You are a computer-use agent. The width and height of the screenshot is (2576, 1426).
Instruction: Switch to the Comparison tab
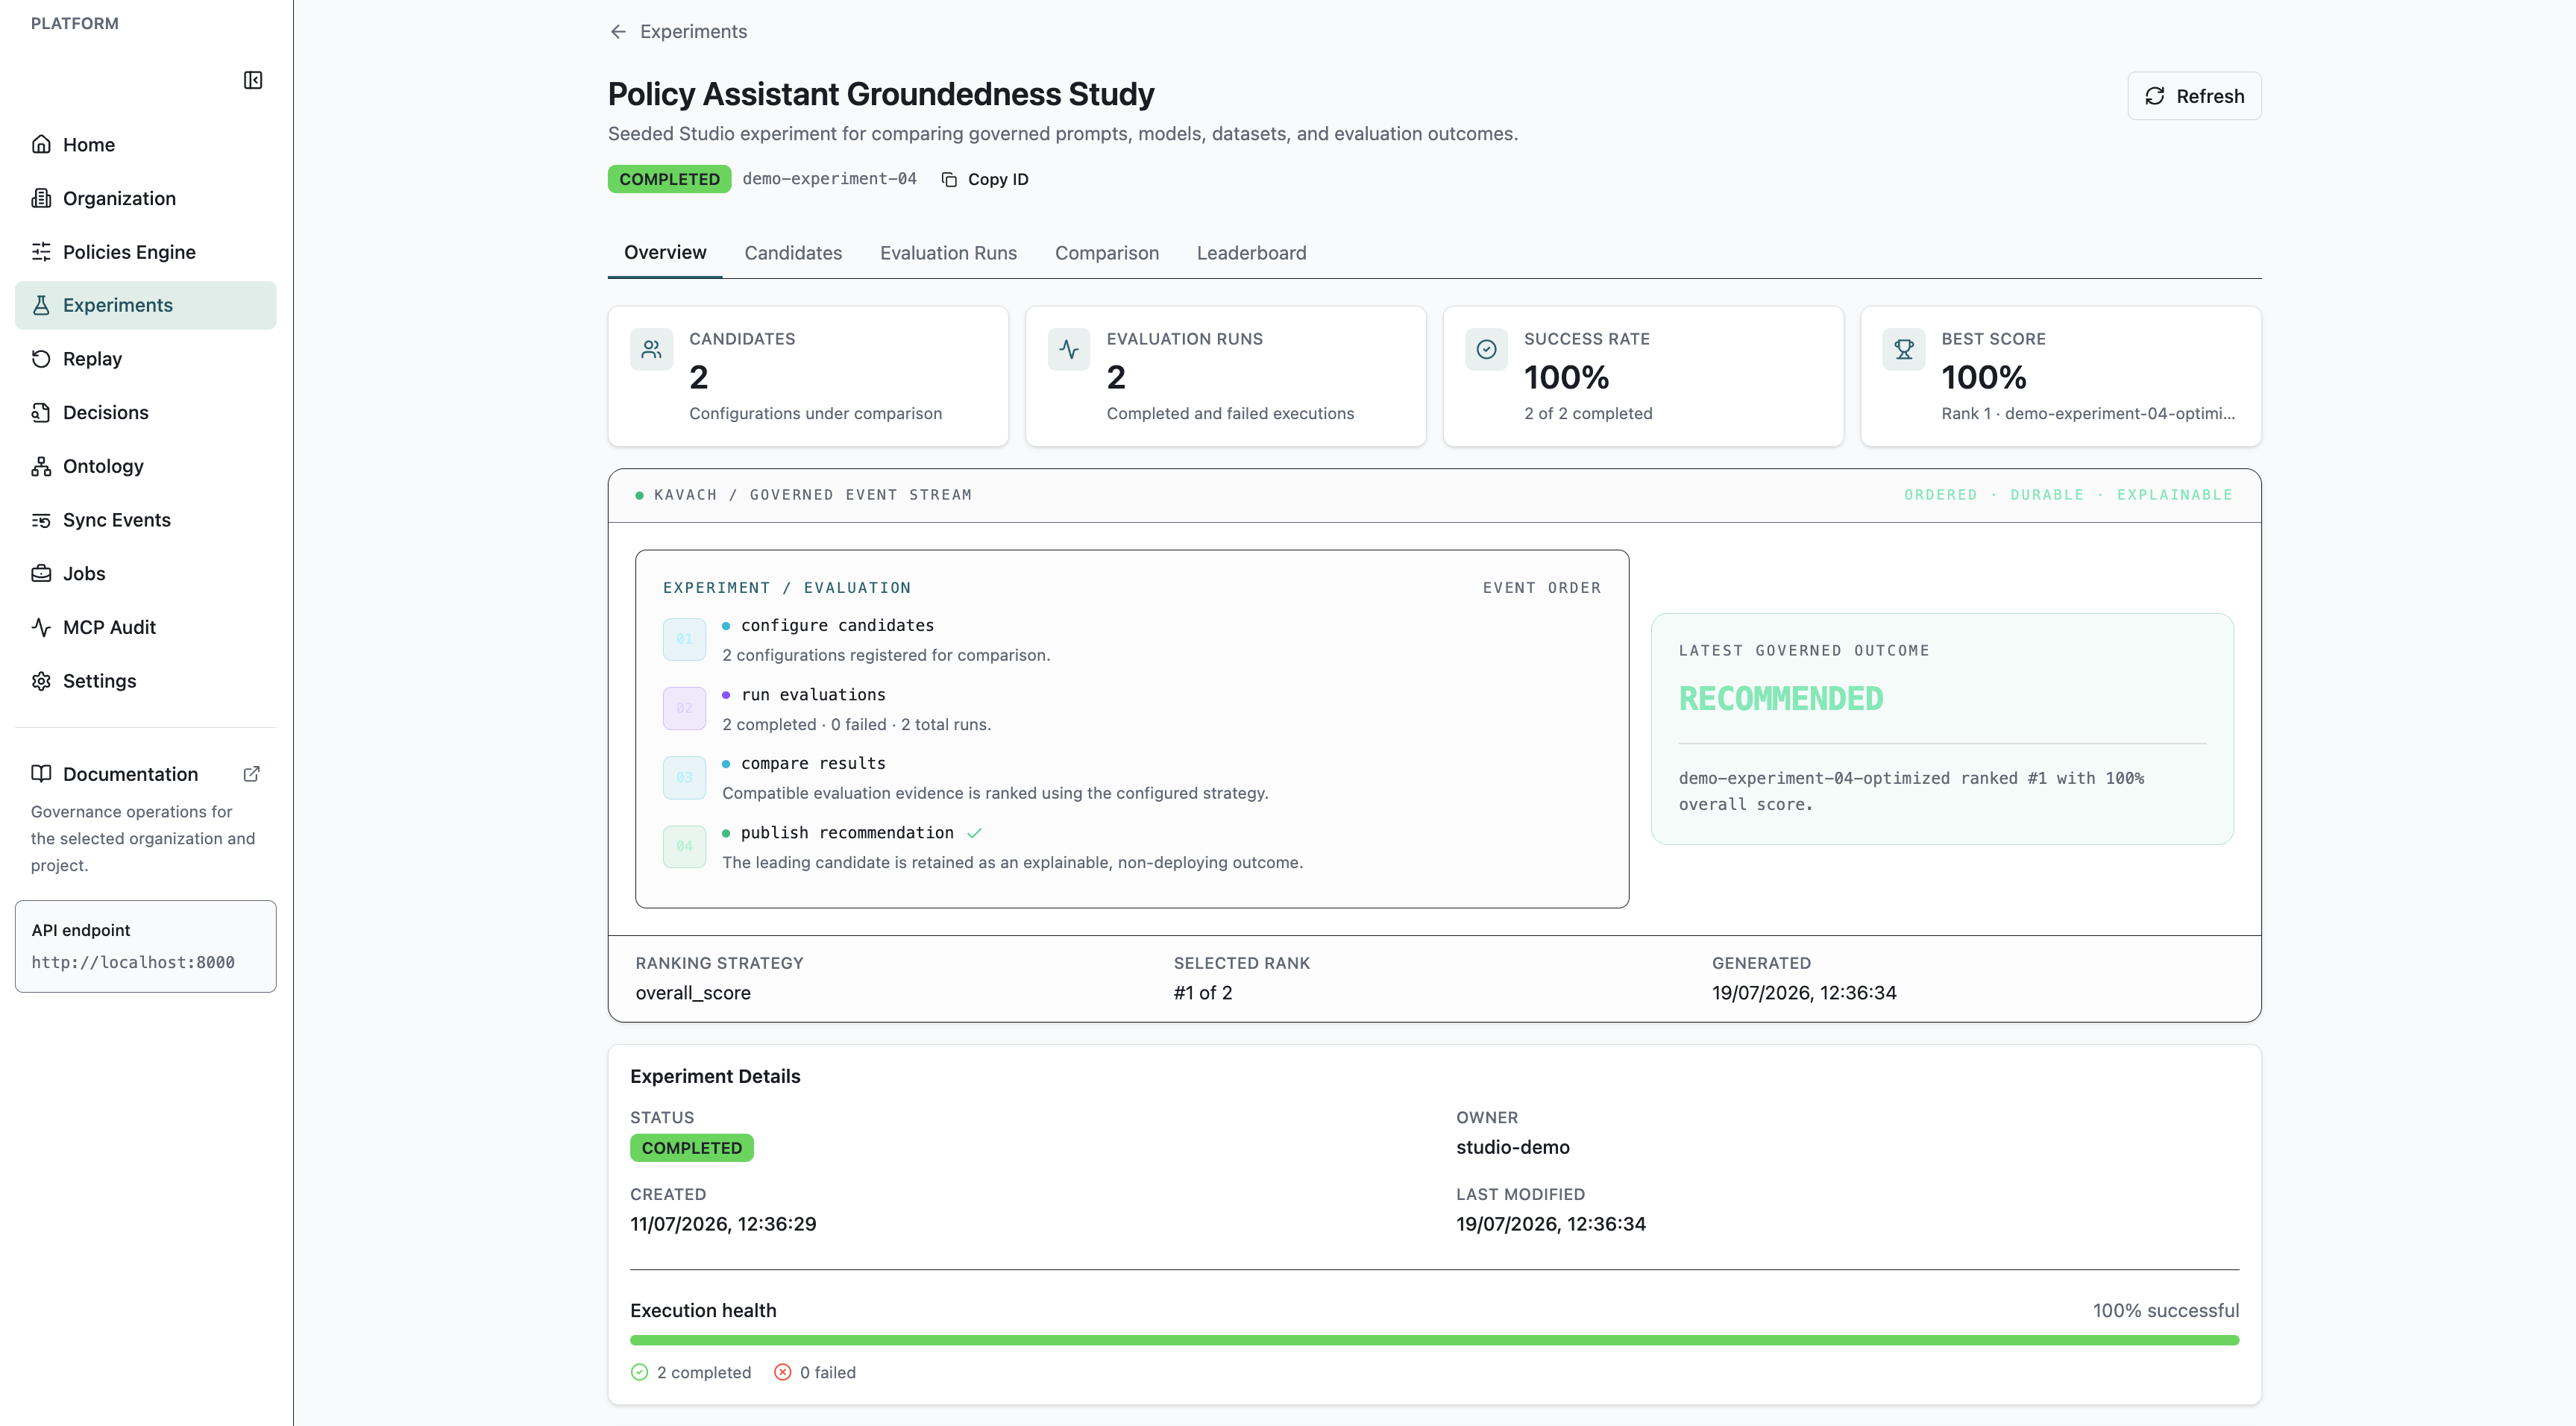click(1107, 253)
